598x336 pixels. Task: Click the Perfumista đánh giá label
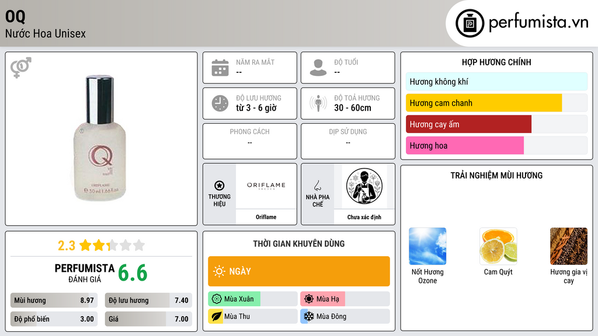click(x=85, y=273)
